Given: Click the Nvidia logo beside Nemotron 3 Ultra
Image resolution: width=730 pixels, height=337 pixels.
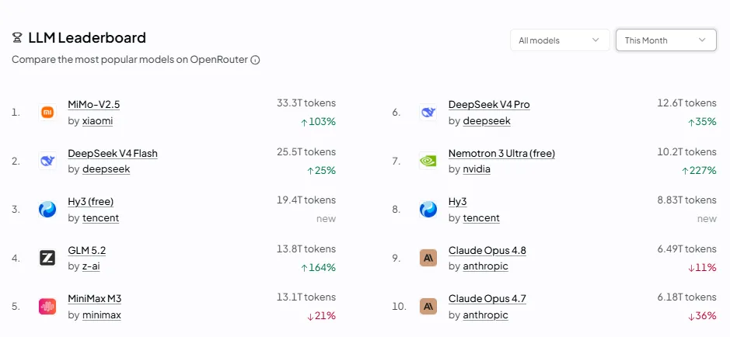Looking at the screenshot, I should pos(428,161).
